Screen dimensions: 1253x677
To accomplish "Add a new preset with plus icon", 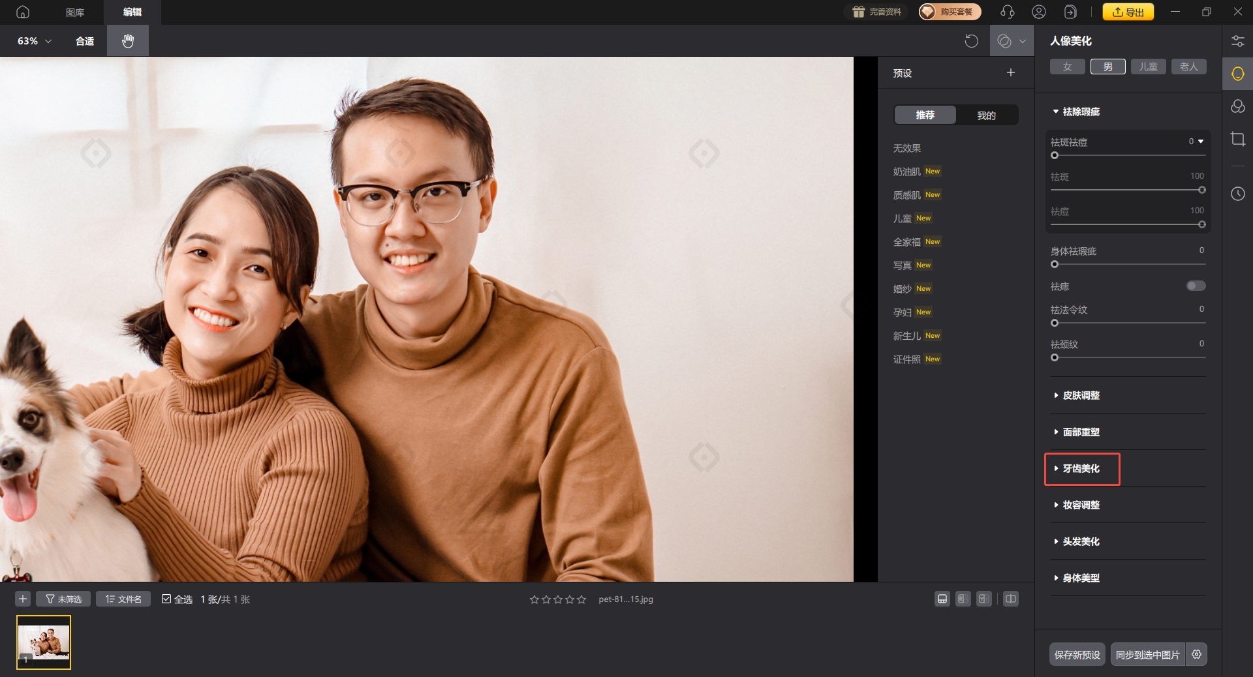I will point(1010,73).
